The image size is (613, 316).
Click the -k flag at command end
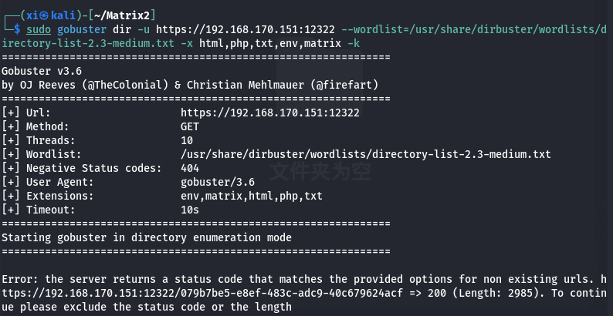(354, 43)
